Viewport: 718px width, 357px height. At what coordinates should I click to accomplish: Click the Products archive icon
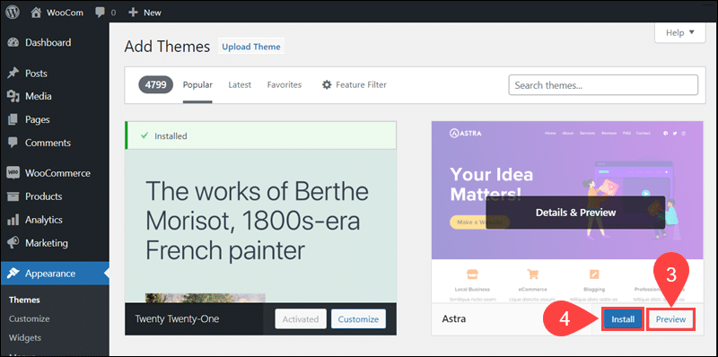coord(13,196)
